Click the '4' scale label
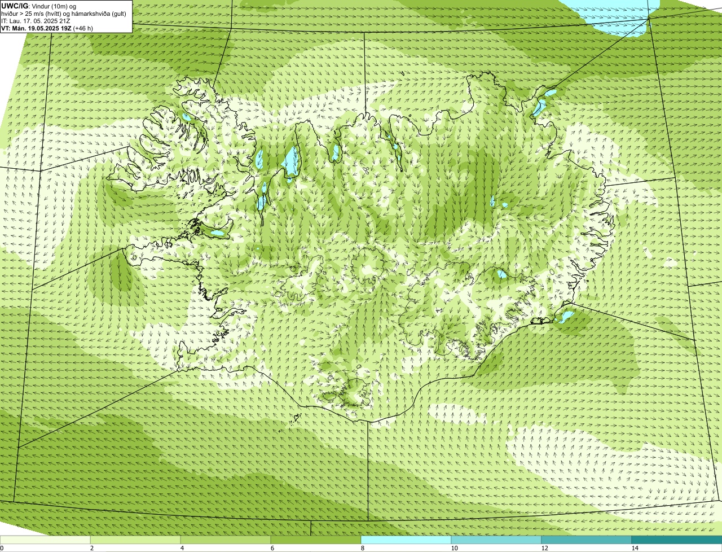Image resolution: width=722 pixels, height=552 pixels. click(182, 548)
